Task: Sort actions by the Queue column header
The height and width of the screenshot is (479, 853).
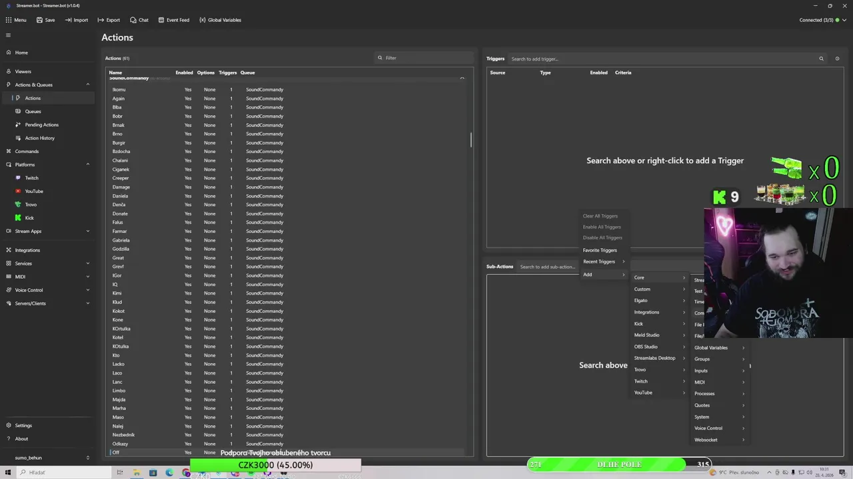Action: tap(247, 73)
